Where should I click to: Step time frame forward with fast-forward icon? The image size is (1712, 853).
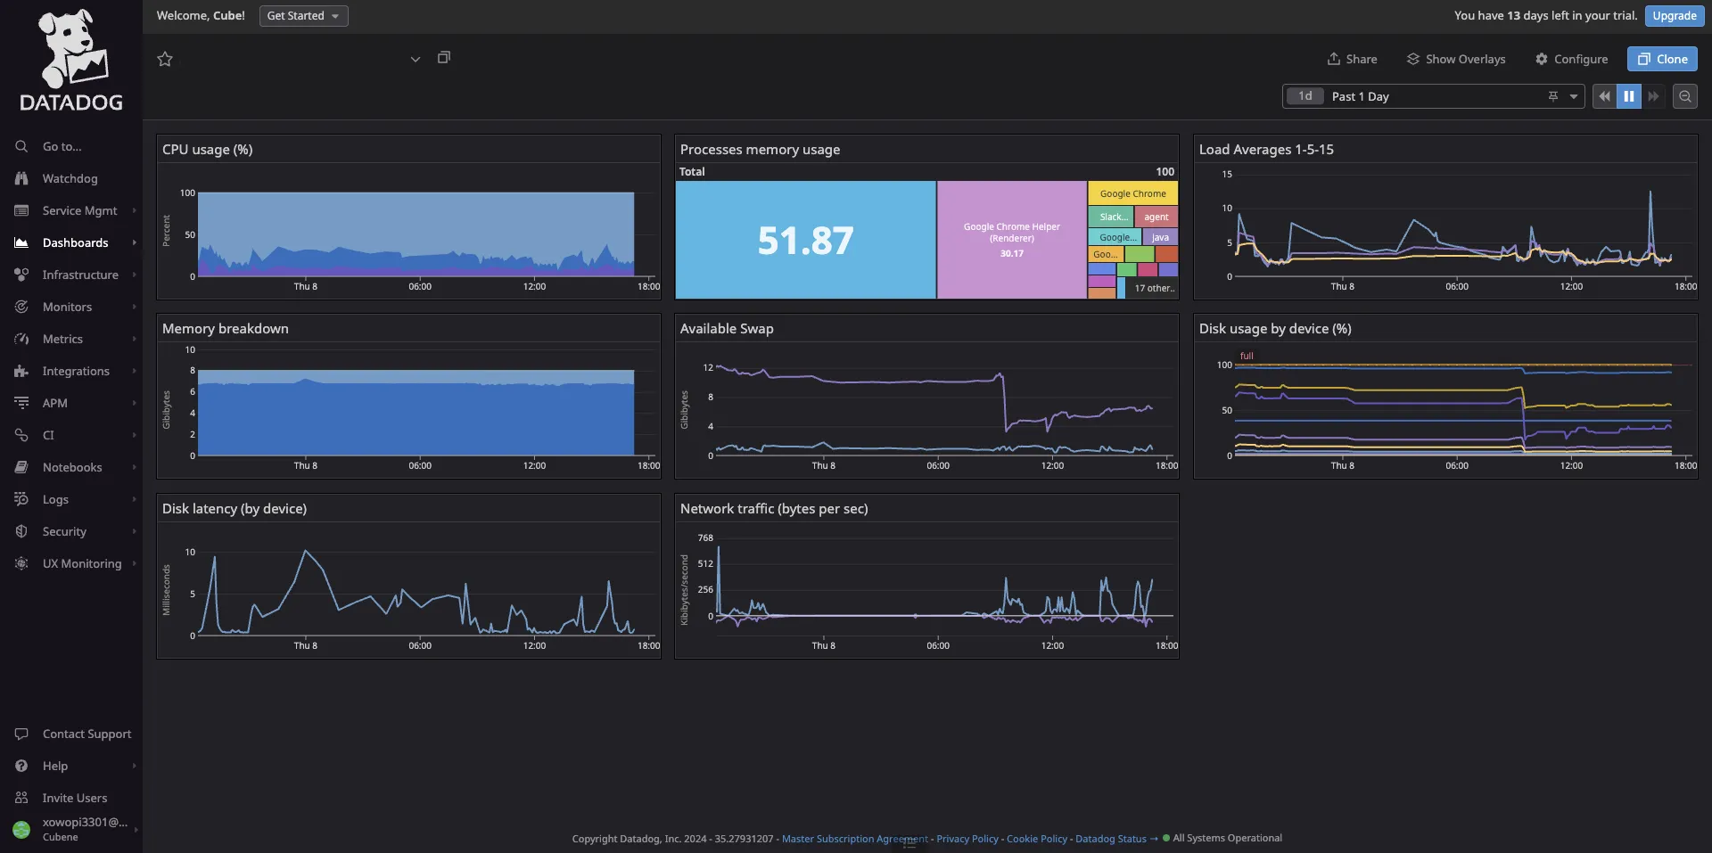pyautogui.click(x=1653, y=96)
